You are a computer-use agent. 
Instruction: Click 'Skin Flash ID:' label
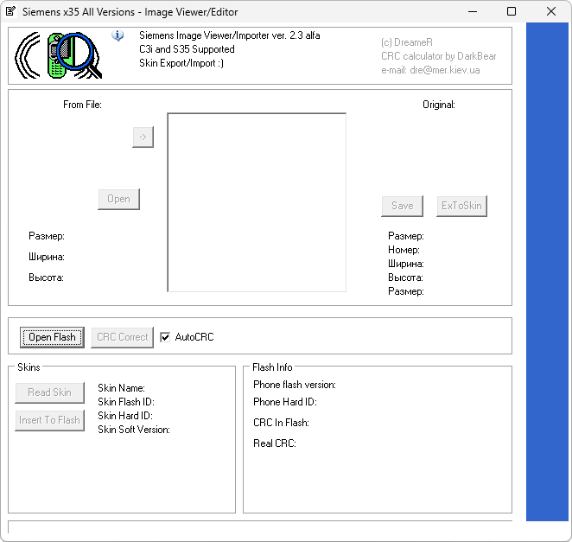tap(126, 402)
